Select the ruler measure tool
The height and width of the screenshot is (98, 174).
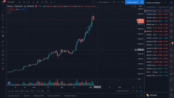[x=3, y=41]
